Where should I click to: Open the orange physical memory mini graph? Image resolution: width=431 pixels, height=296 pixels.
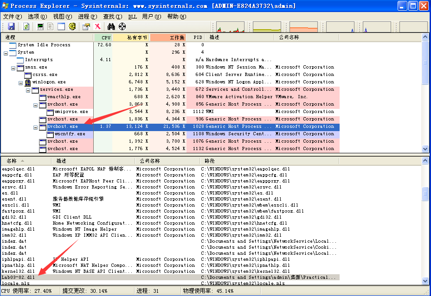pos(303,27)
